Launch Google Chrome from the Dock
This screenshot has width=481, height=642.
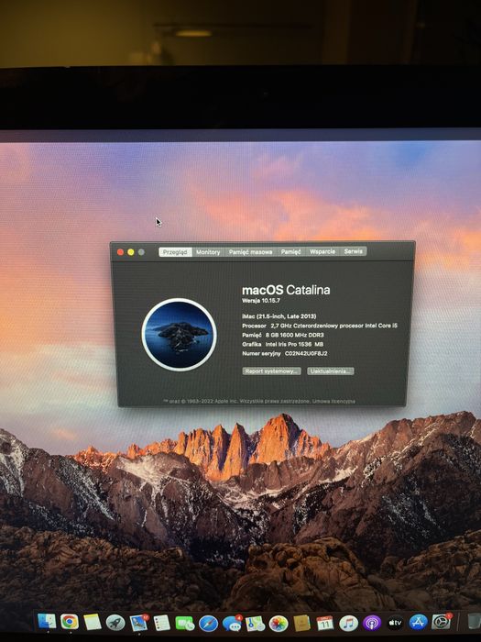point(70,622)
